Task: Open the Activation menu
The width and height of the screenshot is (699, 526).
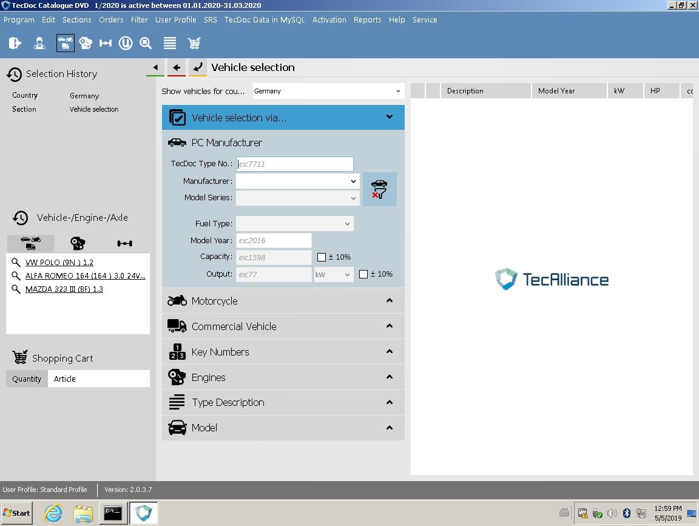Action: click(329, 20)
